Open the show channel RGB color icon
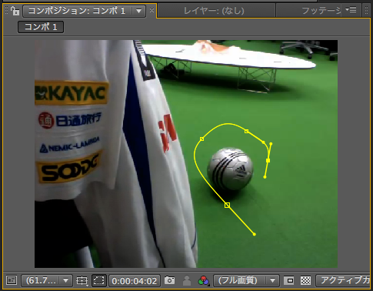The height and width of the screenshot is (291, 373). click(204, 280)
